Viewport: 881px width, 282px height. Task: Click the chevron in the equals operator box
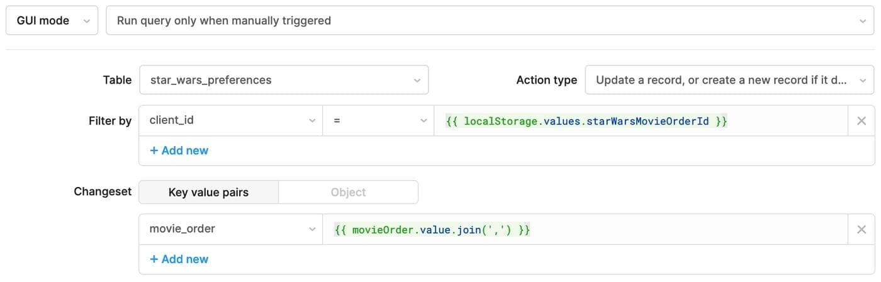pyautogui.click(x=424, y=121)
